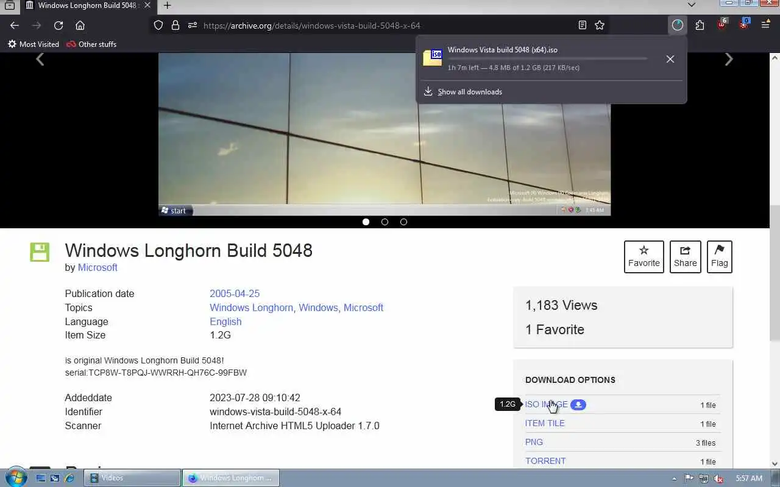
Task: Reload the current page
Action: click(58, 26)
